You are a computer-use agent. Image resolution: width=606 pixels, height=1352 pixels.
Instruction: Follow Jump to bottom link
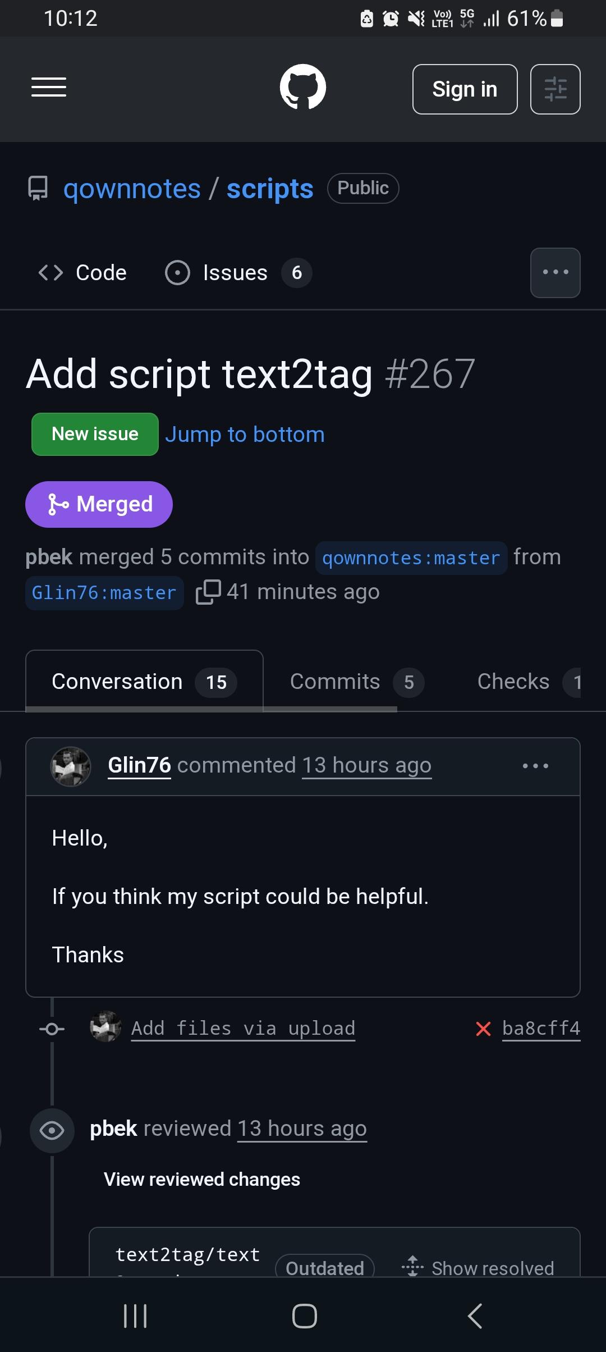[245, 435]
